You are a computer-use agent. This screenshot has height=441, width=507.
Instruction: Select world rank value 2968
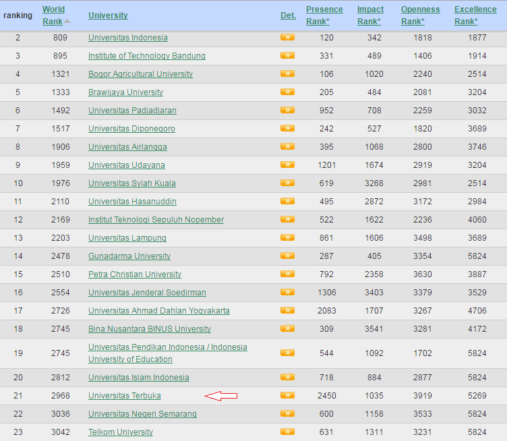61,396
